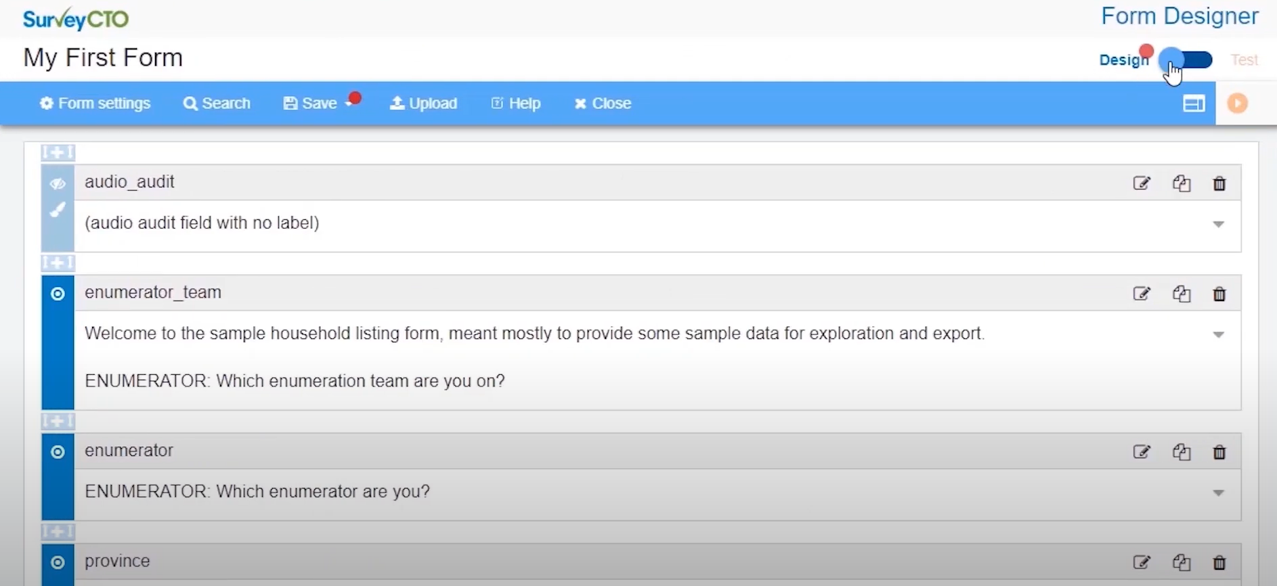Screen dimensions: 1277x586
Task: Delete the enumerator field
Action: [x=1219, y=452]
